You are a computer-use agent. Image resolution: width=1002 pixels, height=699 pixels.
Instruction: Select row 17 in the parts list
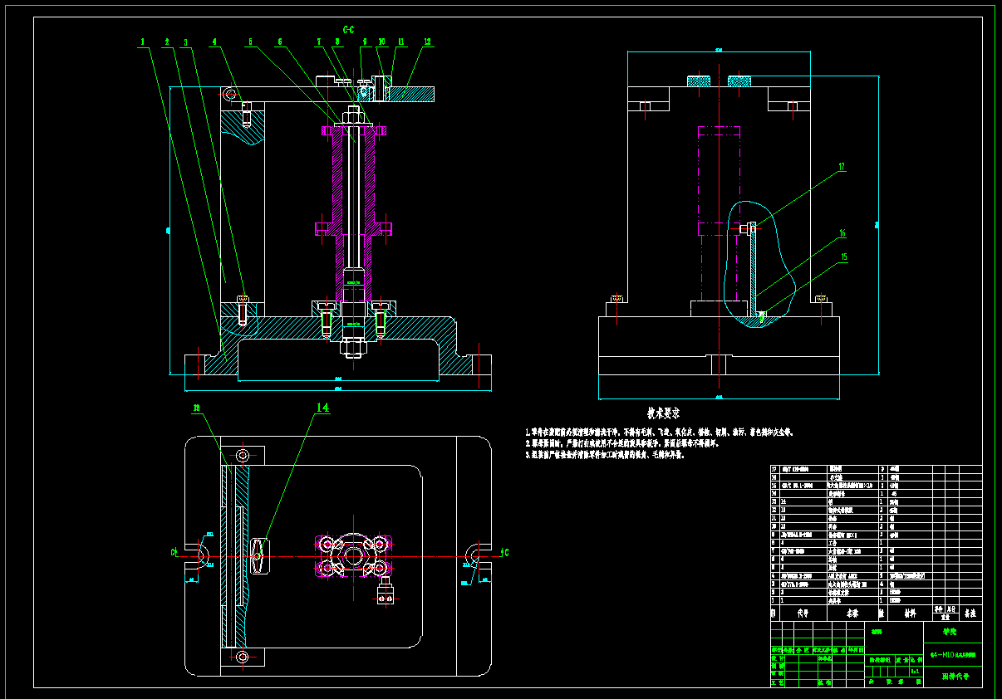[x=876, y=469]
